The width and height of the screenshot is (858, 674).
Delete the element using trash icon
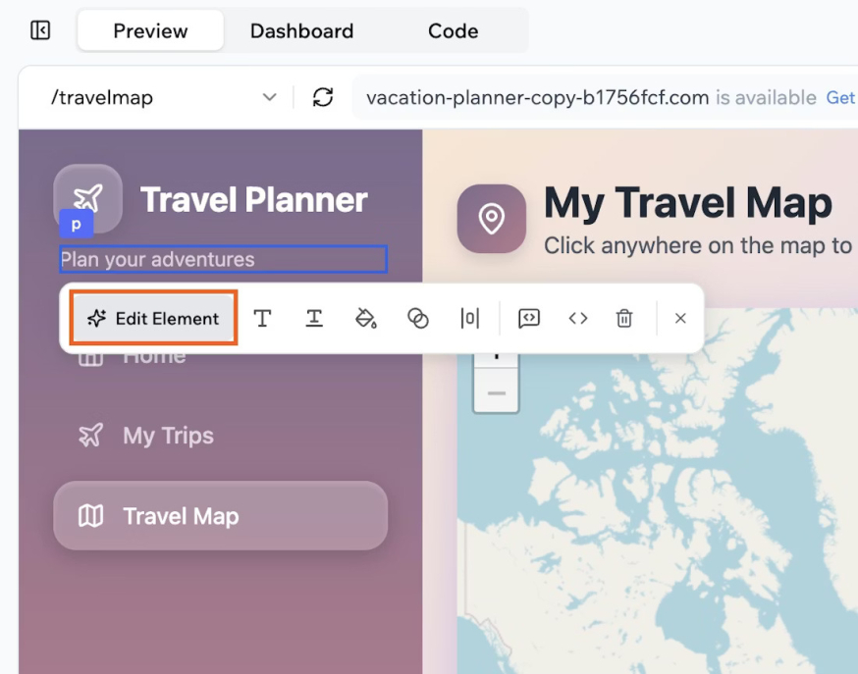click(x=624, y=318)
